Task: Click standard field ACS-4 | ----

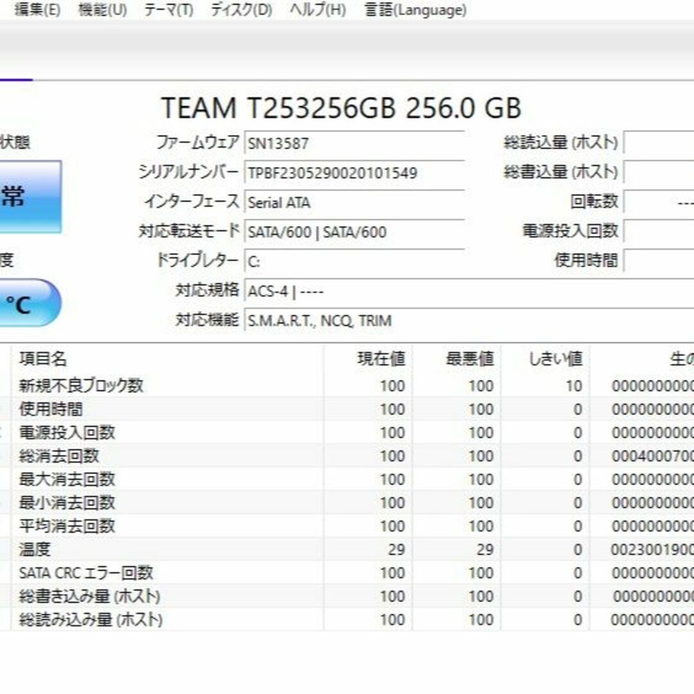Action: tap(468, 291)
